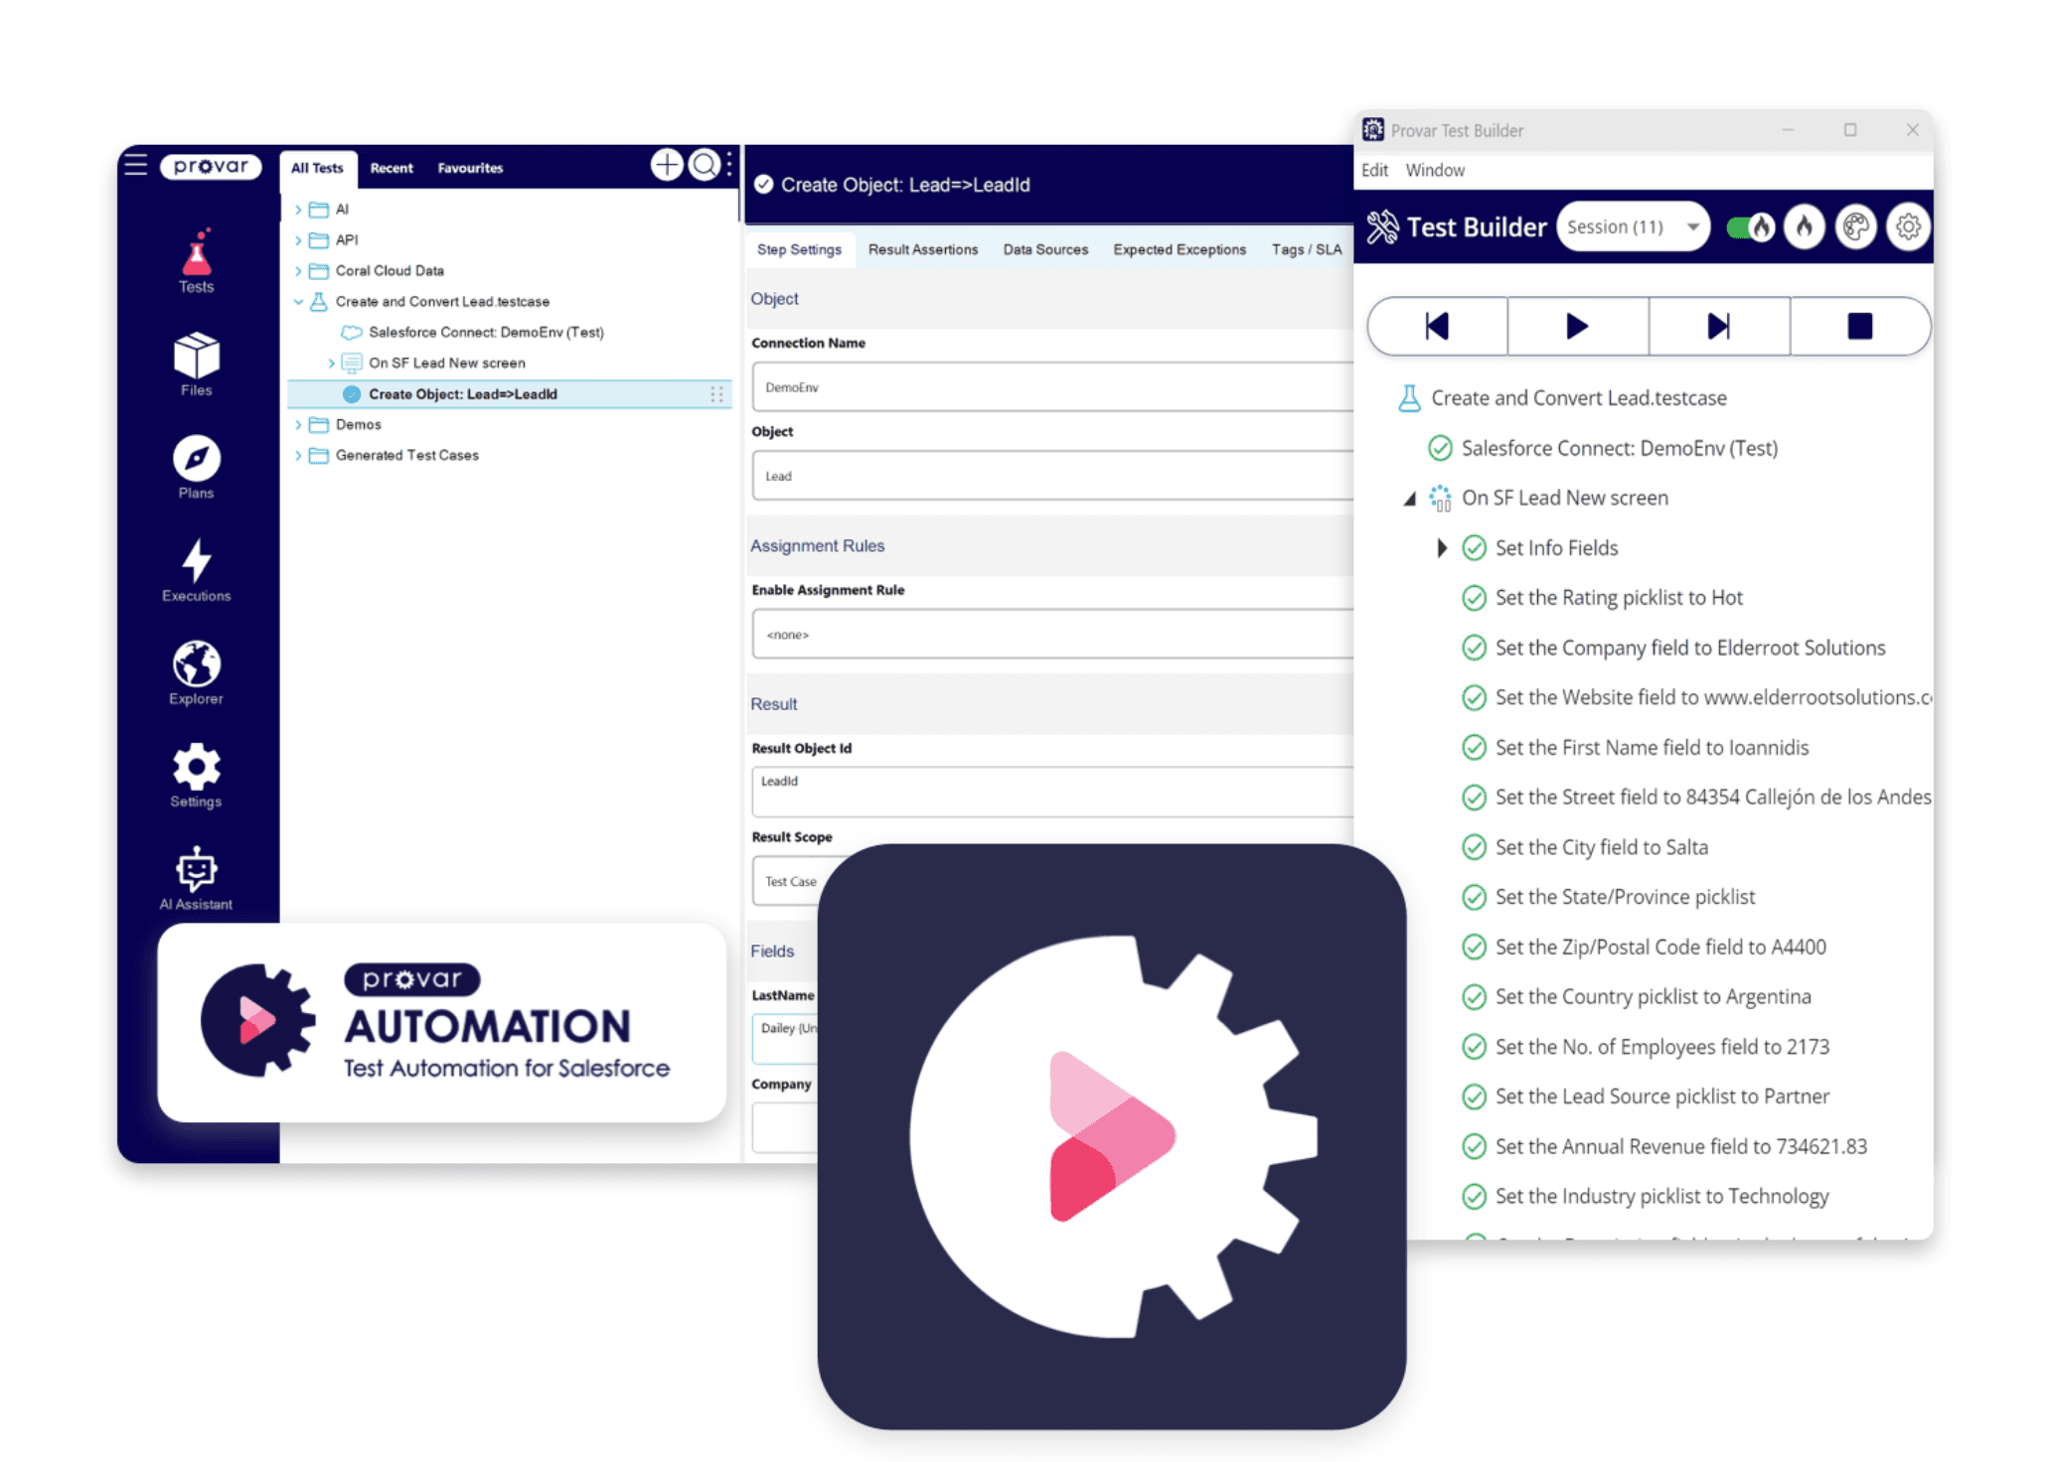Select the Expected Exceptions tab
The height and width of the screenshot is (1462, 2053).
[x=1180, y=249]
